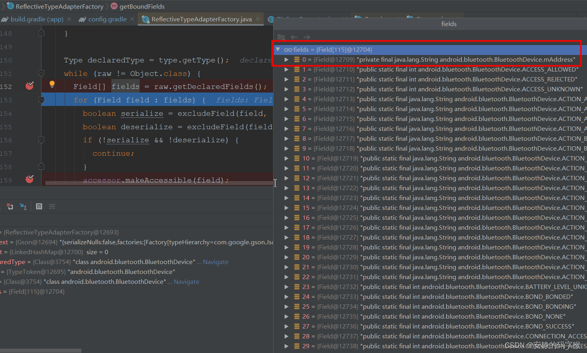The height and width of the screenshot is (353, 587).
Task: Toggle the breakpoint on line 152
Action: pyautogui.click(x=30, y=86)
